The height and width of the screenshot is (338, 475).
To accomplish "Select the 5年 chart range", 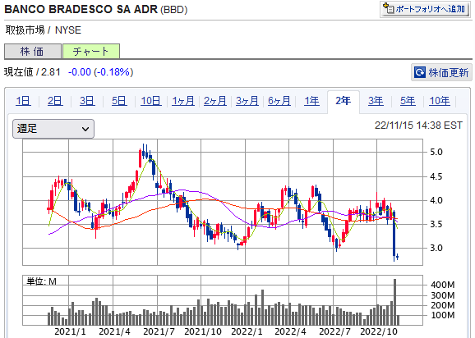I will [408, 101].
